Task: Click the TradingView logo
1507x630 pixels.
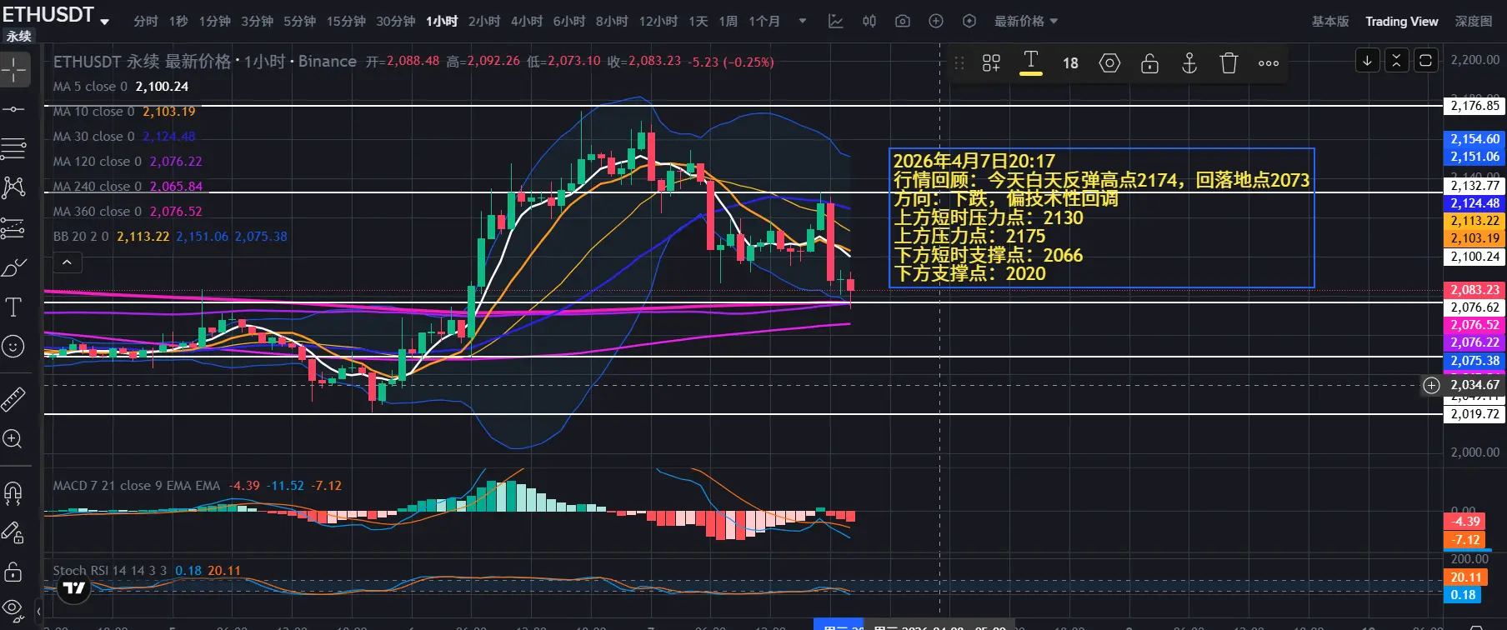Action: tap(74, 588)
